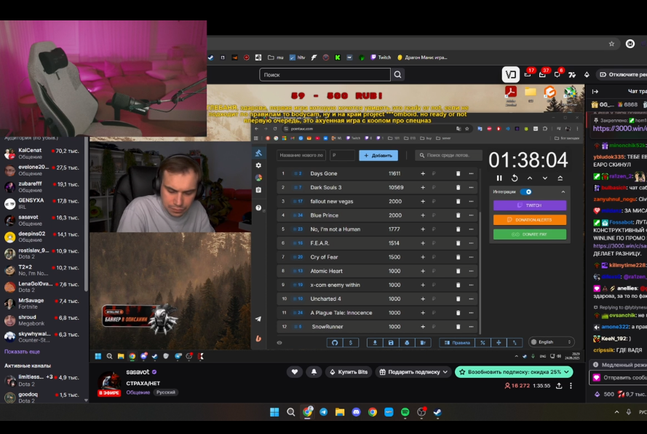This screenshot has height=434, width=647.
Task: Pause the auction timer
Action: click(x=499, y=178)
